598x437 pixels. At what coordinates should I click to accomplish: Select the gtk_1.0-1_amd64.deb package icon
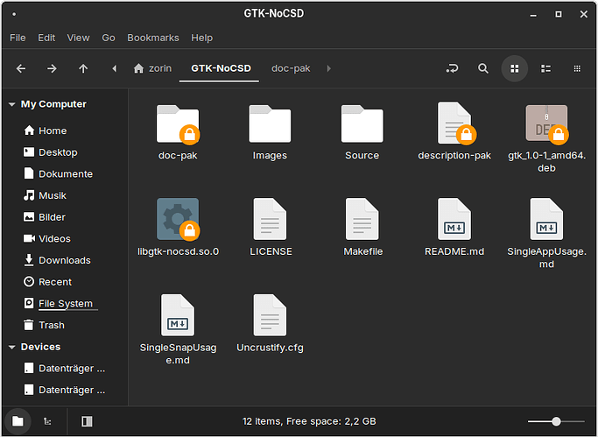(546, 124)
